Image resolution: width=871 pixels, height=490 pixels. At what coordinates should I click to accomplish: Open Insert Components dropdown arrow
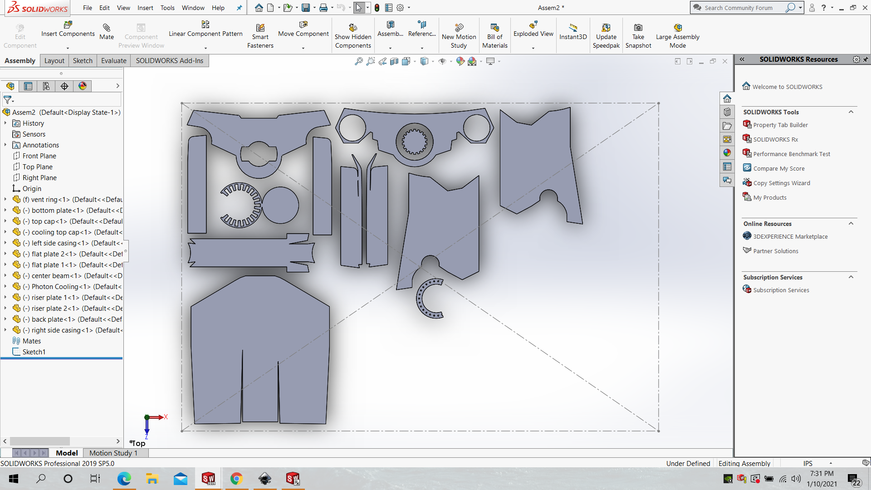[68, 48]
